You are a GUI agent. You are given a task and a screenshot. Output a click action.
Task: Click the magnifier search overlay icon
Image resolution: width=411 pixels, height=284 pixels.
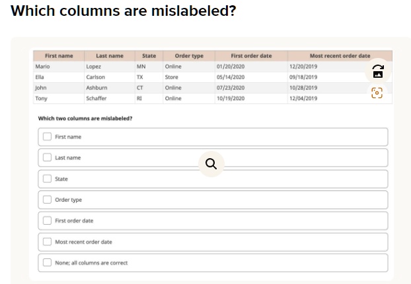(211, 164)
